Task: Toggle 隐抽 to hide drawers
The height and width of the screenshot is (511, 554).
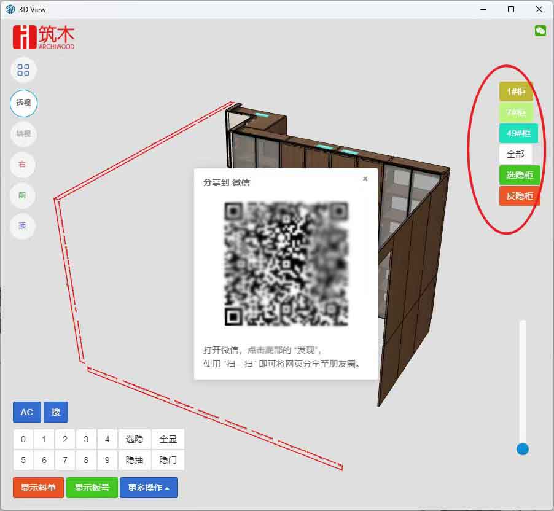Action: point(135,460)
